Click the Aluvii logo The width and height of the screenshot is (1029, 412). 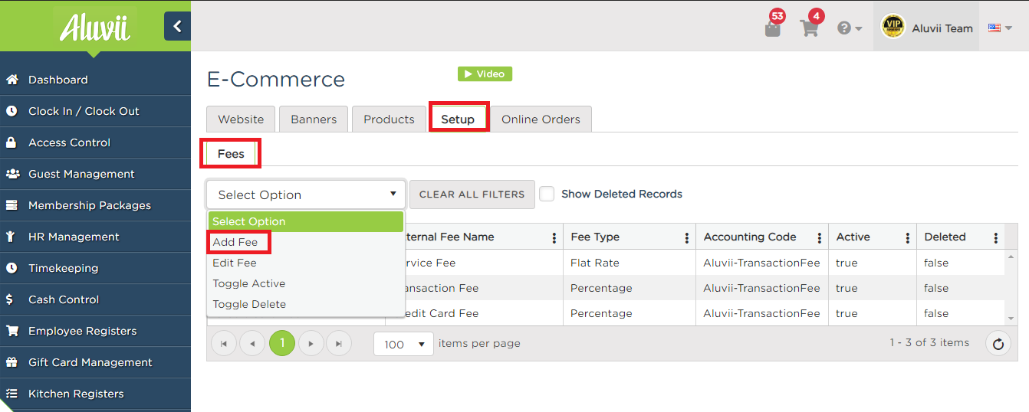click(x=94, y=28)
